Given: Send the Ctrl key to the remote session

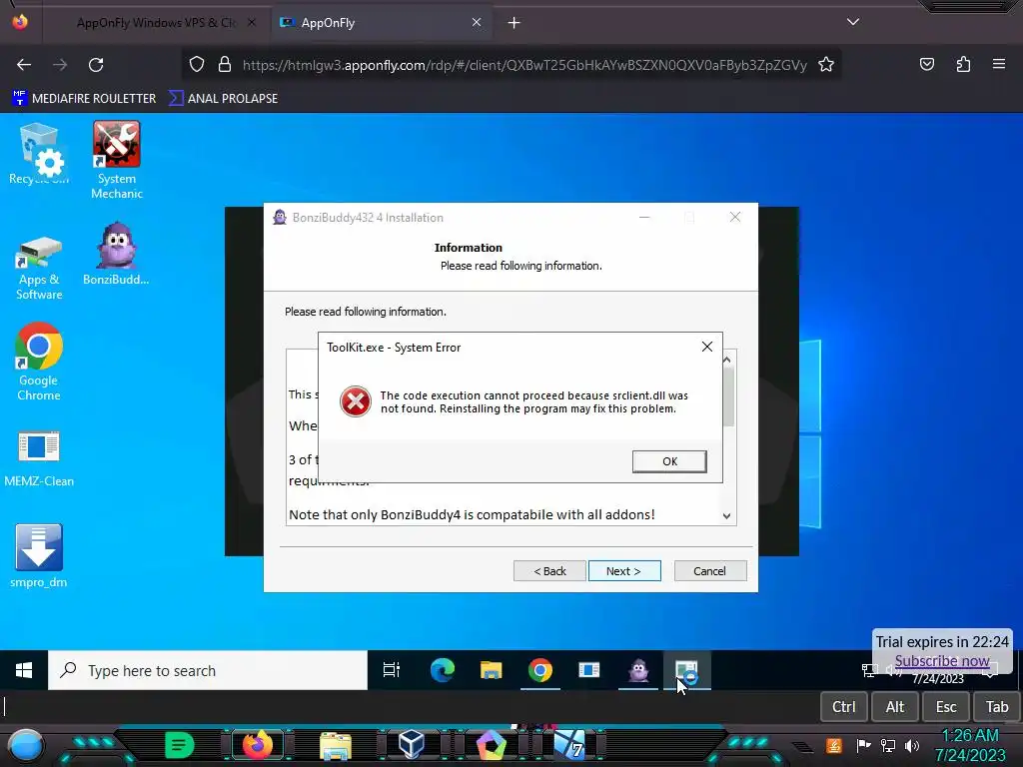Looking at the screenshot, I should [843, 707].
